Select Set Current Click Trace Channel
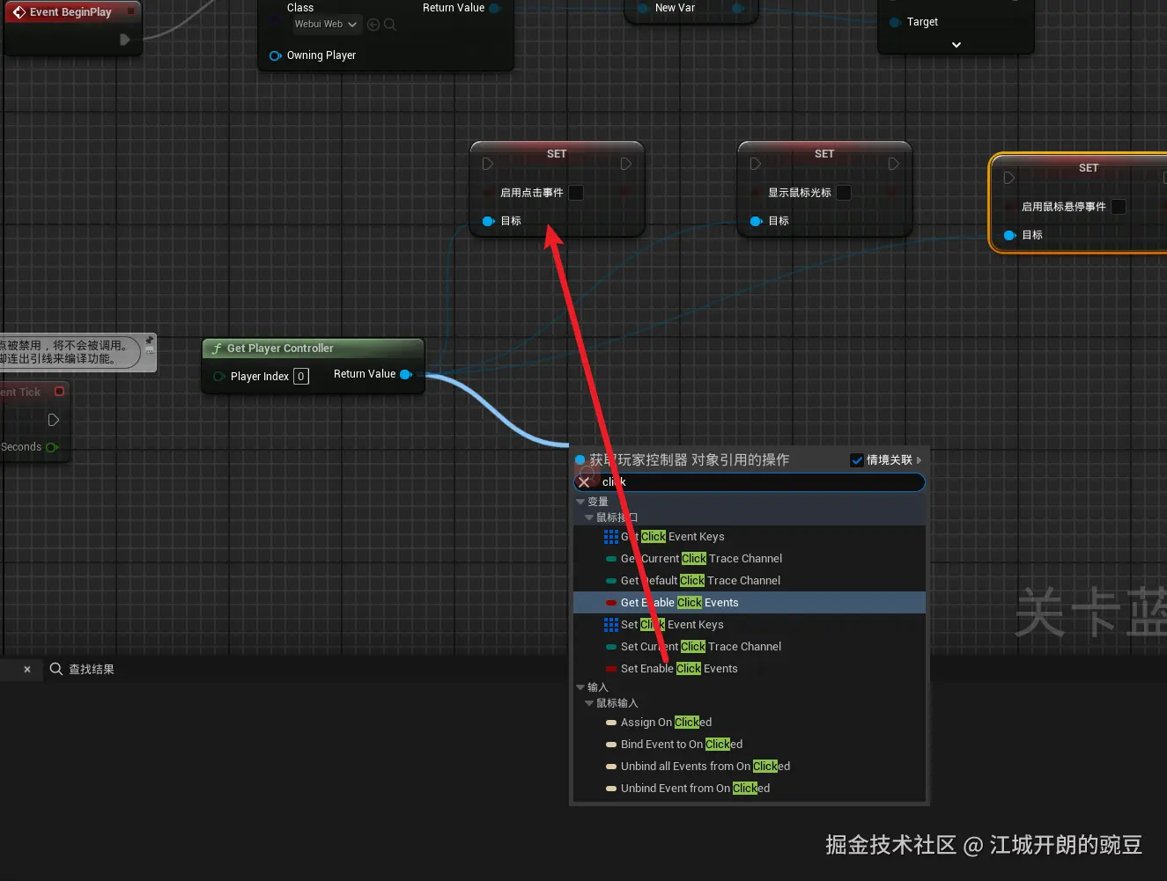The height and width of the screenshot is (881, 1167). pyautogui.click(x=750, y=647)
